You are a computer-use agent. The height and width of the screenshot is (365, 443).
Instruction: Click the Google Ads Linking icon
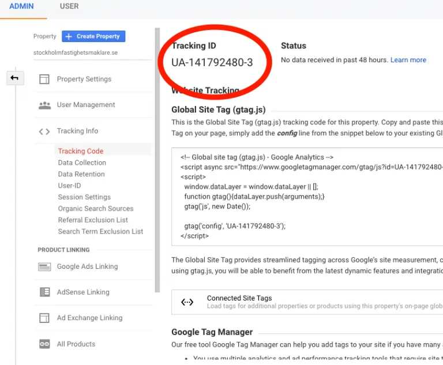[x=44, y=267]
